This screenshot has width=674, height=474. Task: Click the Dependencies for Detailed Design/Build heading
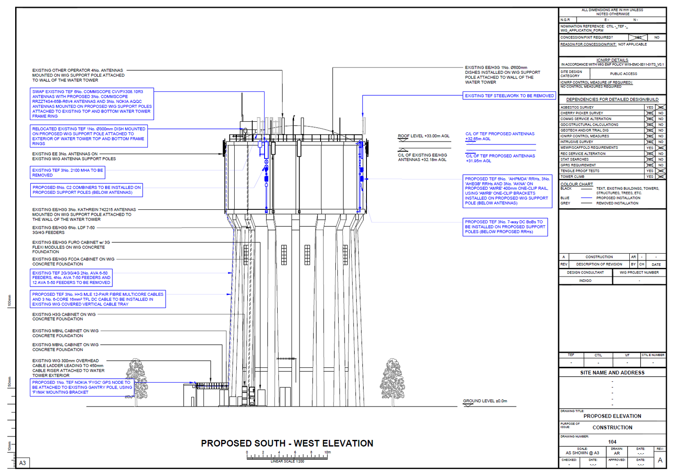[x=612, y=99]
